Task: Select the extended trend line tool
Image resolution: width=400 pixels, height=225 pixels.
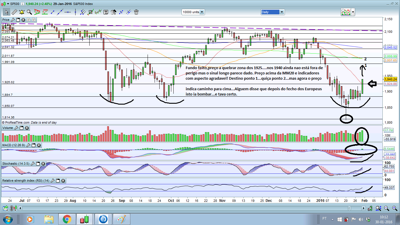Action: pos(60,12)
